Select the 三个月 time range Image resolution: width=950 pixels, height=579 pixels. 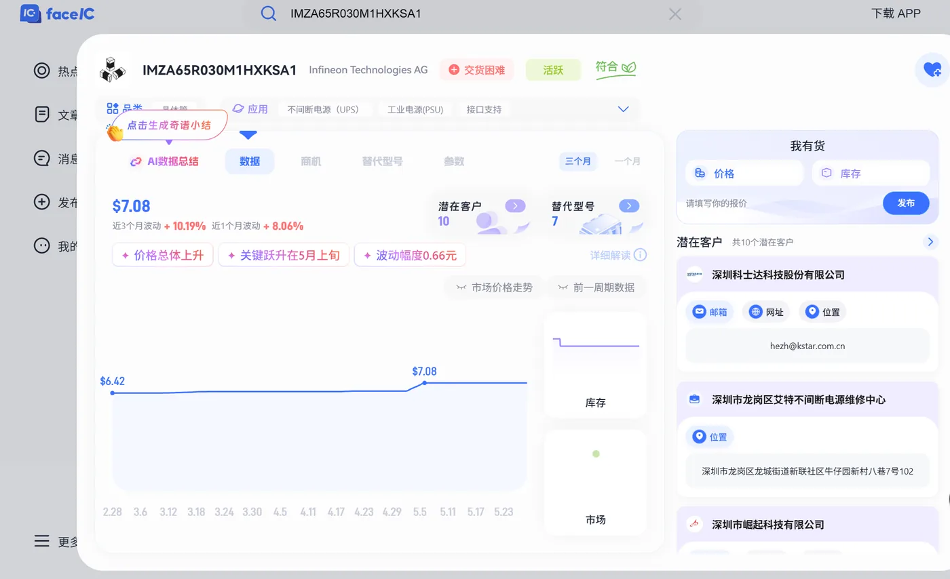tap(578, 161)
